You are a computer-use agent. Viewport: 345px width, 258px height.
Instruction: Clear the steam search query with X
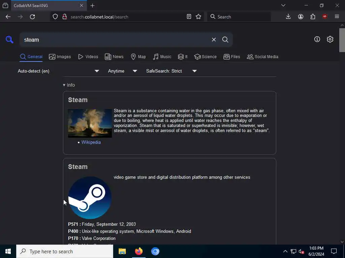click(214, 40)
